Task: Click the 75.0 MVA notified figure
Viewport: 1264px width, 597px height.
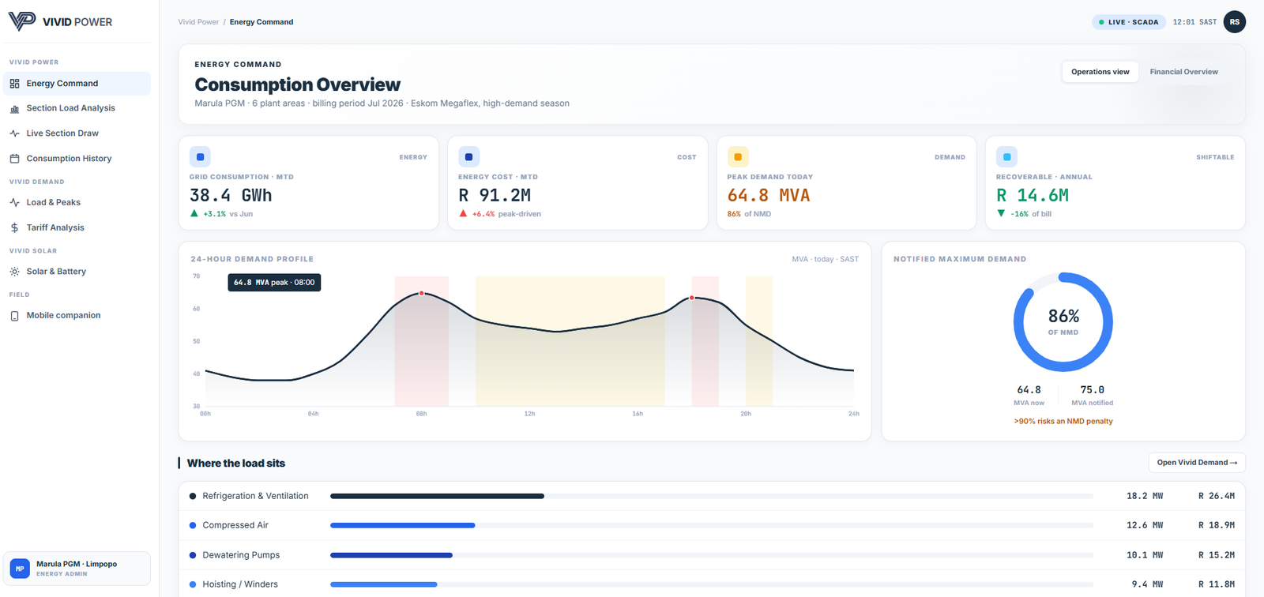Action: [1093, 390]
